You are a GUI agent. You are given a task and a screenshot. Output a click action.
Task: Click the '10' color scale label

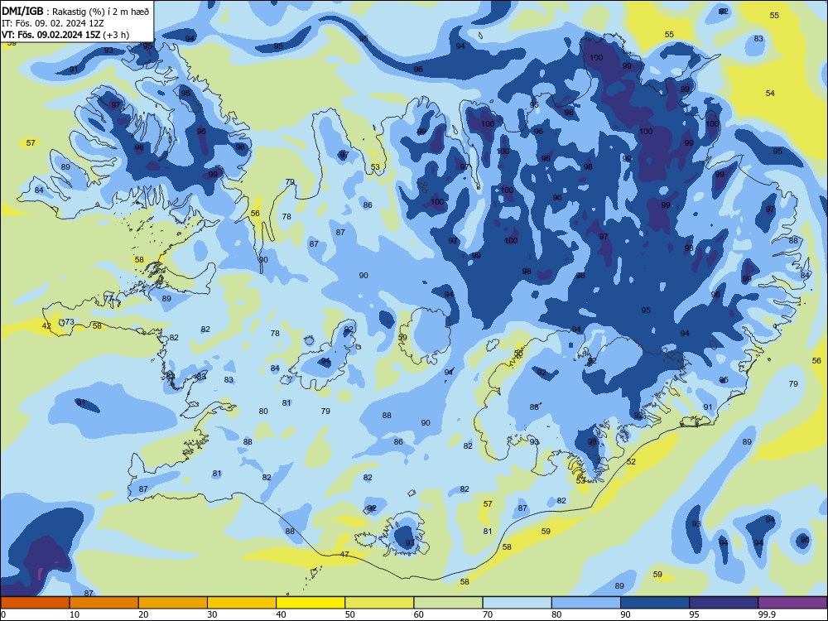click(x=75, y=614)
